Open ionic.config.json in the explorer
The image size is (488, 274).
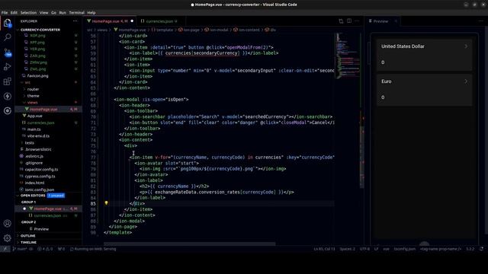pos(39,190)
